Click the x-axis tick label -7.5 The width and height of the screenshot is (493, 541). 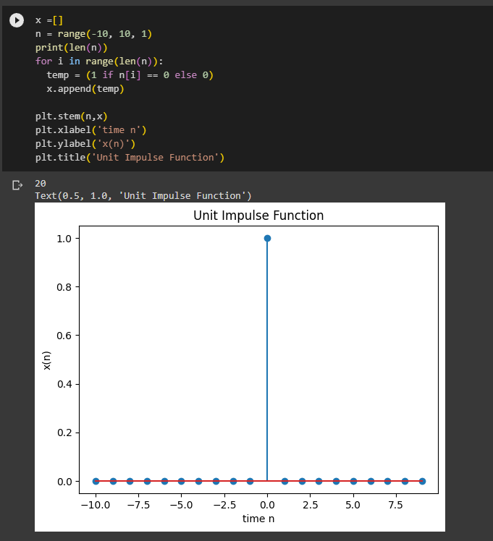pyautogui.click(x=138, y=505)
